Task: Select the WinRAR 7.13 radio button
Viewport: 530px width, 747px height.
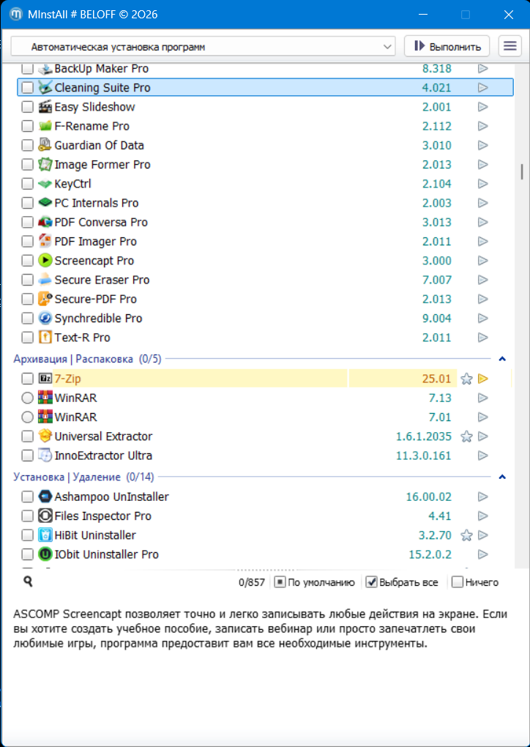Action: (x=28, y=398)
